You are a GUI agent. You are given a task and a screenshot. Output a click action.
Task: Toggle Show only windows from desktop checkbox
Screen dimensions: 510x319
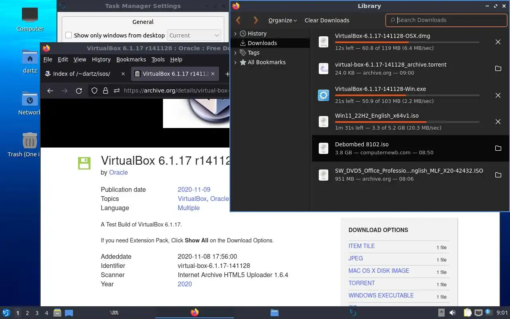pos(69,35)
